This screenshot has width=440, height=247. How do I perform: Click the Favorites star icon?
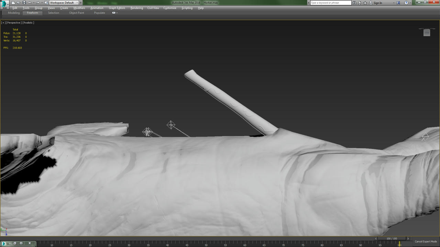365,3
